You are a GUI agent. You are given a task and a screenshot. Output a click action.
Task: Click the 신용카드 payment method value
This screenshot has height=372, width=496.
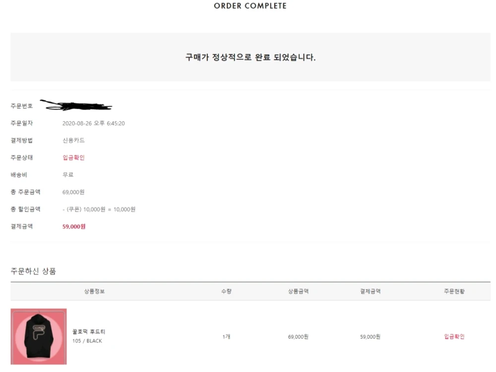[73, 140]
